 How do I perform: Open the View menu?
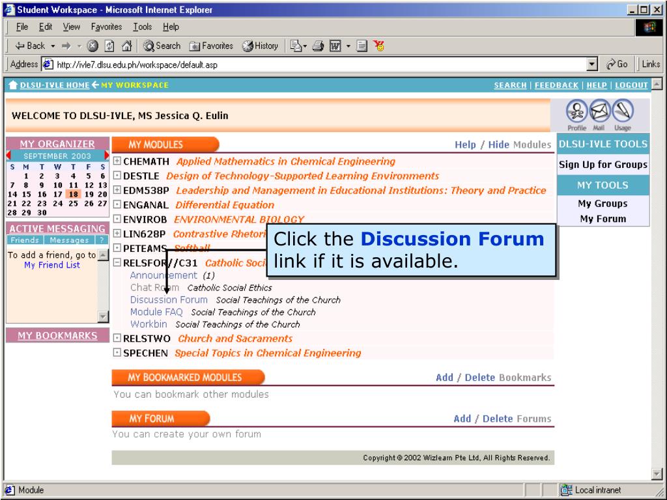pos(72,27)
